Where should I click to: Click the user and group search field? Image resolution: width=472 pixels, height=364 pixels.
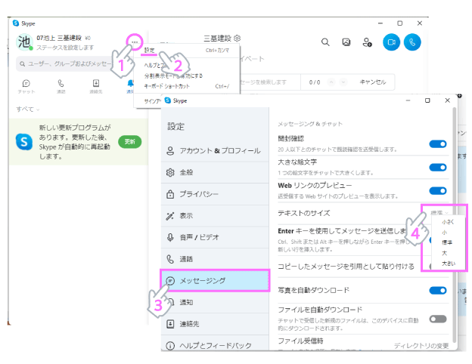[x=65, y=63]
